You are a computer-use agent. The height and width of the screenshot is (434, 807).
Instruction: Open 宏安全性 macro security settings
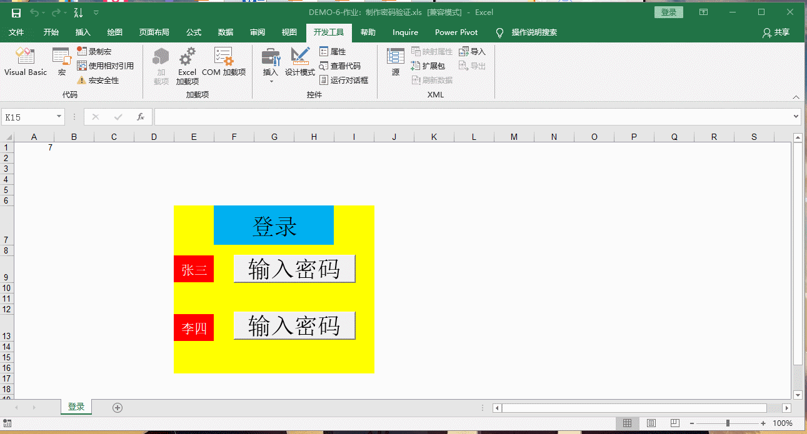98,80
